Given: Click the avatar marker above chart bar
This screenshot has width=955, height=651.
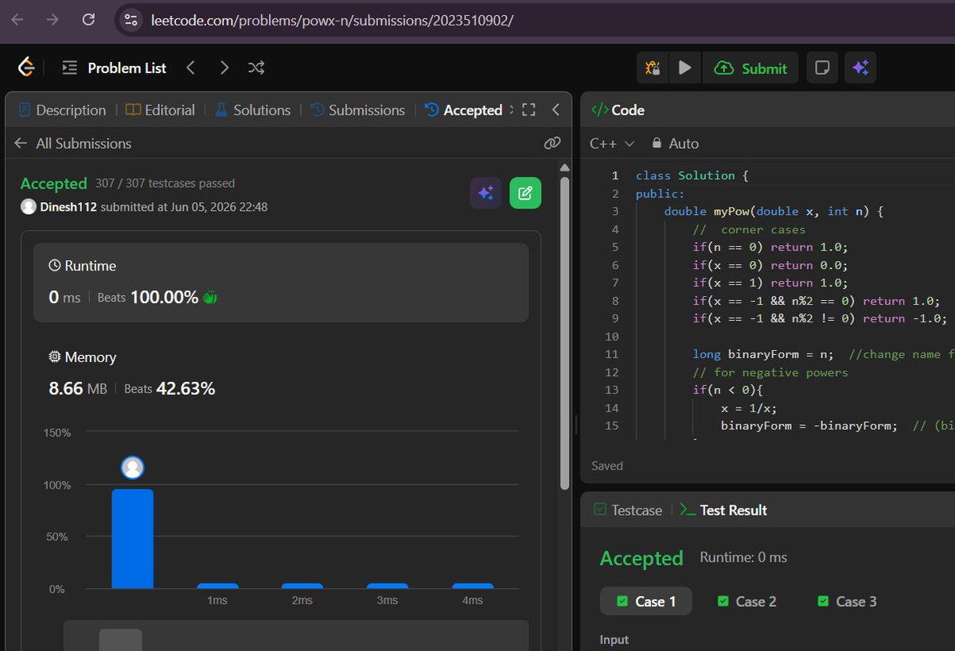Looking at the screenshot, I should (133, 468).
